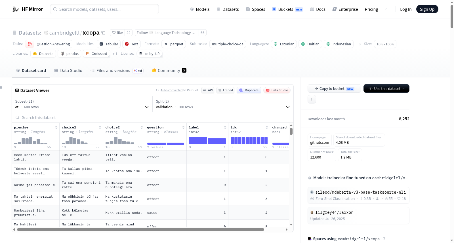The width and height of the screenshot is (454, 243).
Task: Click the pandas library icon
Action: point(62,54)
